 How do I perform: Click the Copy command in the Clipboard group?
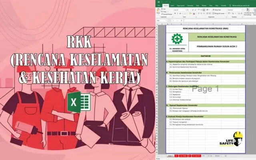164,12
